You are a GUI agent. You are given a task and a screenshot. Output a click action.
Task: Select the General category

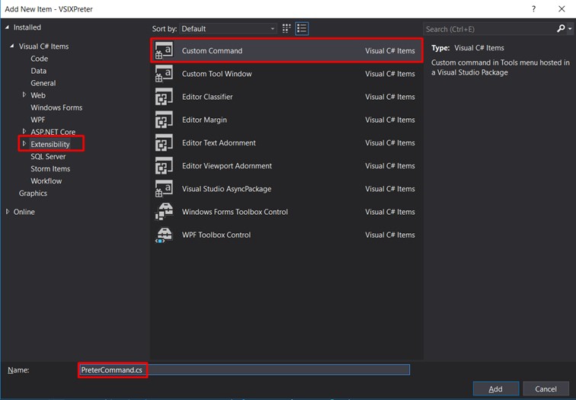click(43, 83)
